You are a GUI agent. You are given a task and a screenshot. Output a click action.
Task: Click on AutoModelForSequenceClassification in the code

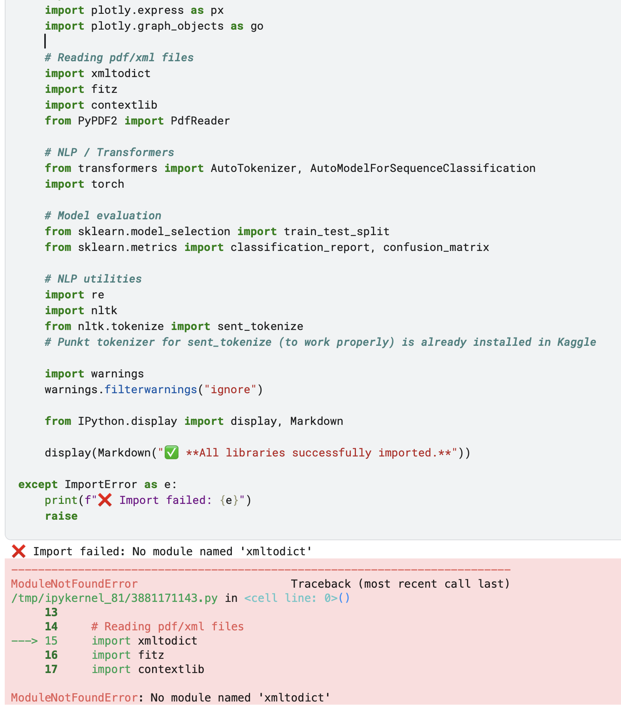[422, 168]
